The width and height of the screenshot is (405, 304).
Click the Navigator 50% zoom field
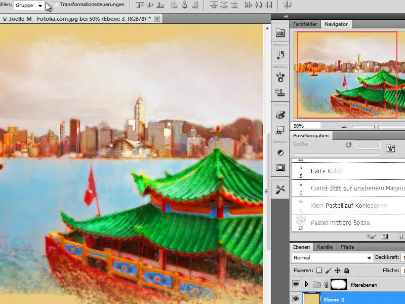[306, 126]
